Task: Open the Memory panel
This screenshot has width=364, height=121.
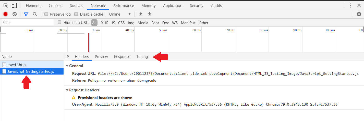Action: (149, 5)
